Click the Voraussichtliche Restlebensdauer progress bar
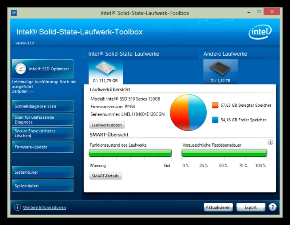 pos(224,153)
